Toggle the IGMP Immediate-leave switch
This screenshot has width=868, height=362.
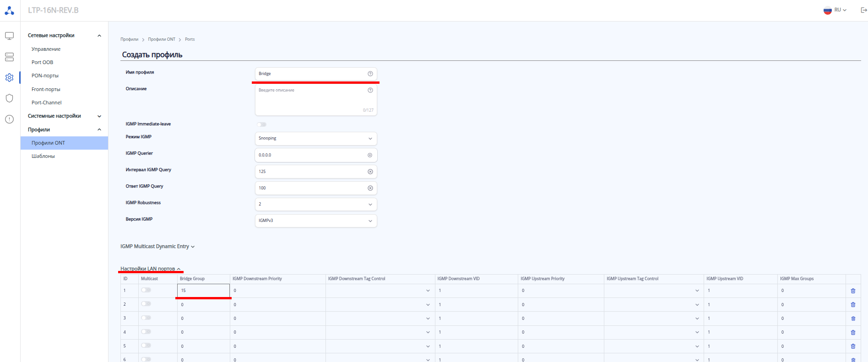coord(261,124)
